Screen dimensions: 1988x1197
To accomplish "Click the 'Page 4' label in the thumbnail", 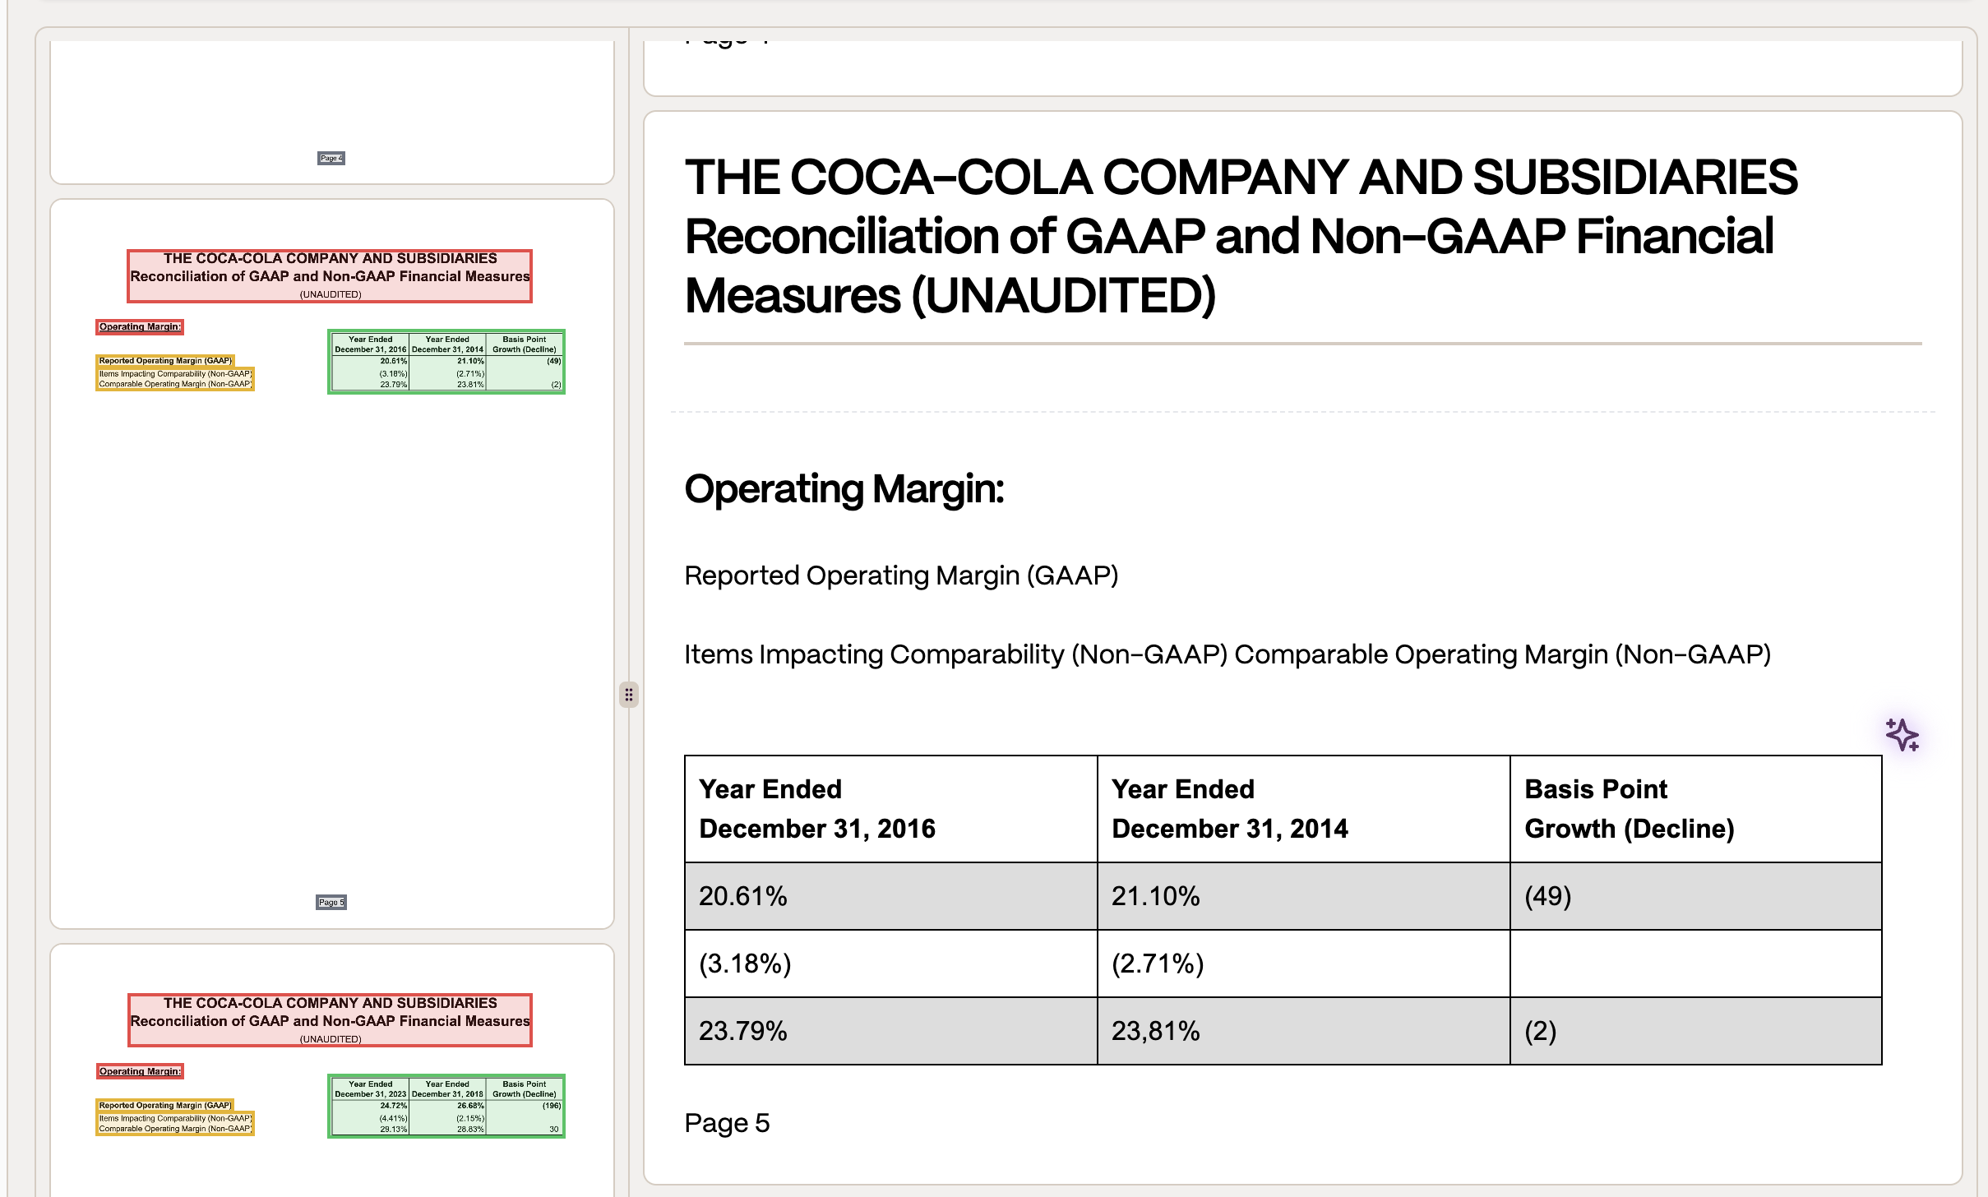I will (331, 158).
